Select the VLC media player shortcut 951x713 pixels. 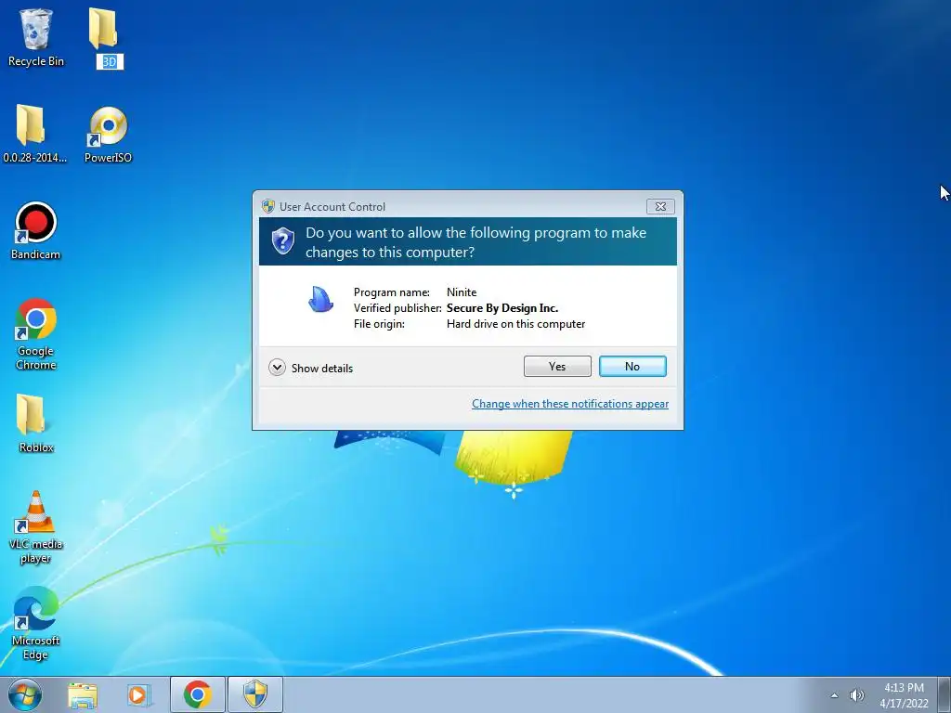(36, 526)
